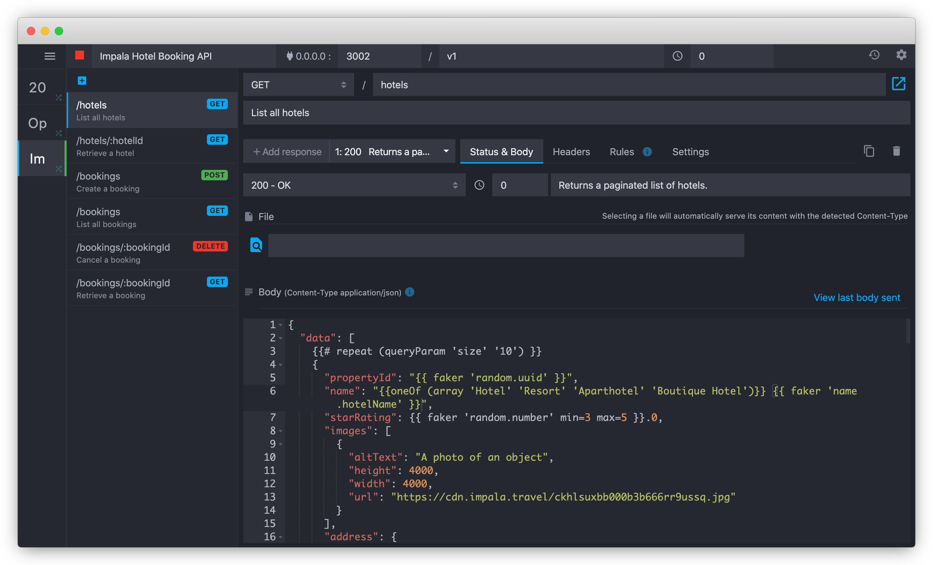The image size is (933, 565).
Task: Open the 200 - OK status code dropdown
Action: pyautogui.click(x=354, y=185)
